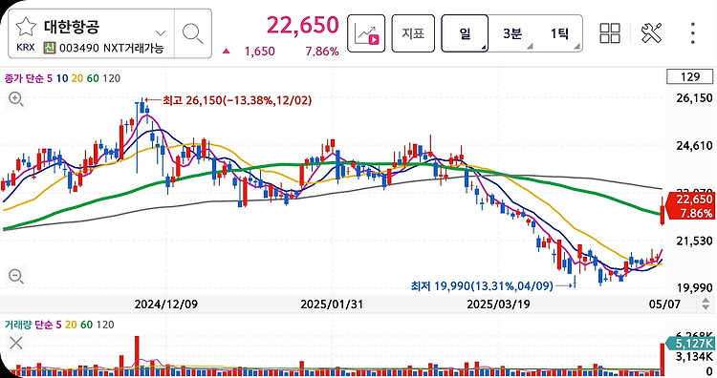Screen dimensions: 717x378
Task: Open the chart tools settings icon
Action: (x=651, y=33)
